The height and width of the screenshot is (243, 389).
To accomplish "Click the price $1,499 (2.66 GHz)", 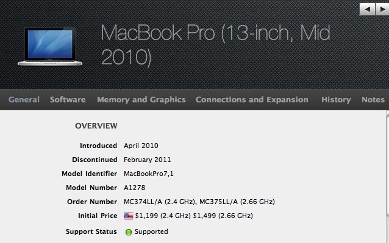I will pos(223,216).
